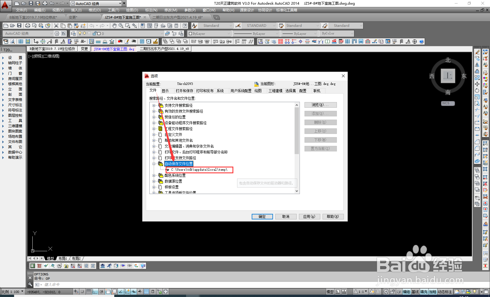The width and height of the screenshot is (490, 297).
Task: Click the red grid axis icon in TArch toolbar
Action: pos(281,41)
